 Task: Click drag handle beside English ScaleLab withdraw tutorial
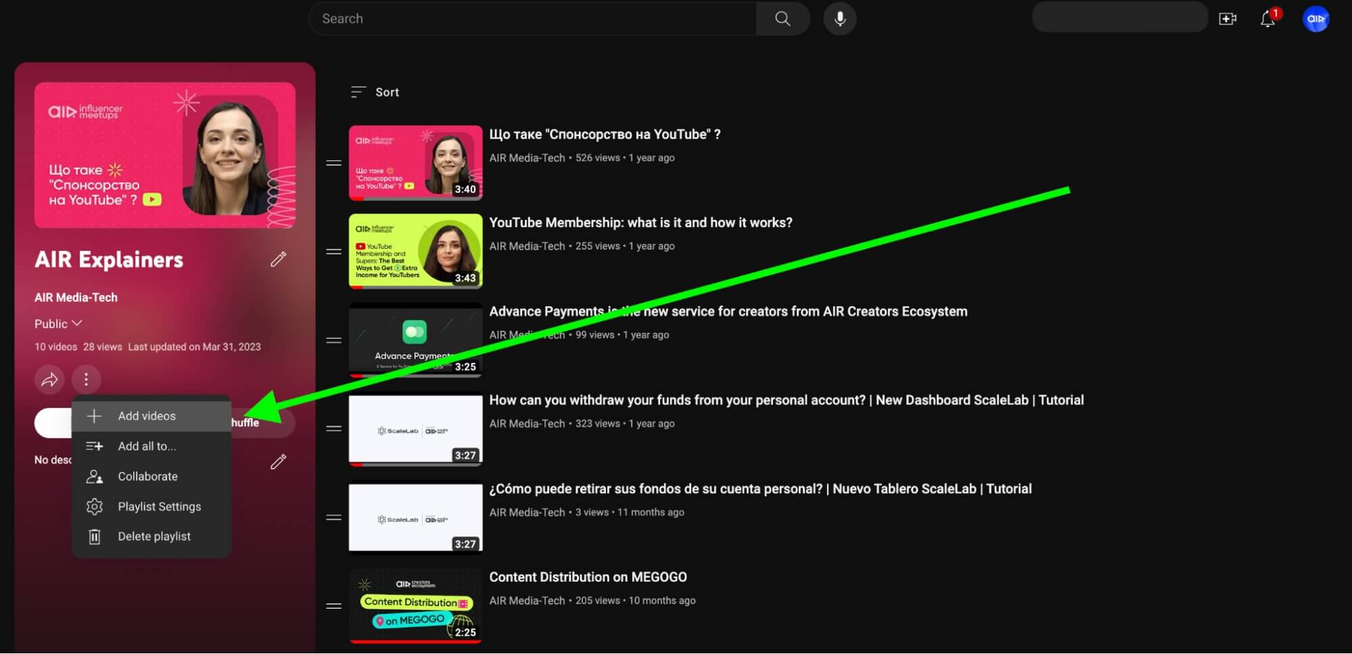pyautogui.click(x=333, y=429)
